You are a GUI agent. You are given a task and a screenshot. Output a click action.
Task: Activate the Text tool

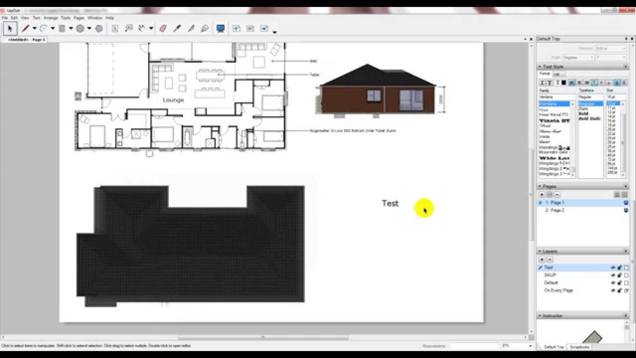[115, 28]
